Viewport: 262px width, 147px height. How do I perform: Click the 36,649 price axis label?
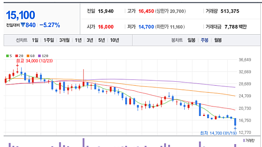tap(245, 60)
